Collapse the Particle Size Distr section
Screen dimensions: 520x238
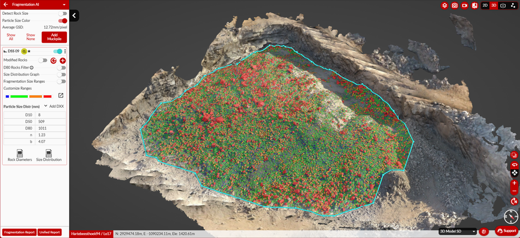[45, 106]
